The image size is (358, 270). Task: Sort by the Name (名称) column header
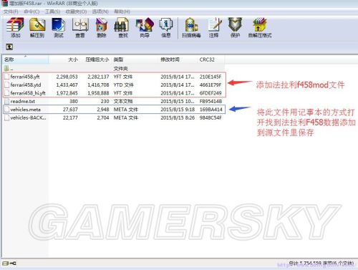(26, 59)
